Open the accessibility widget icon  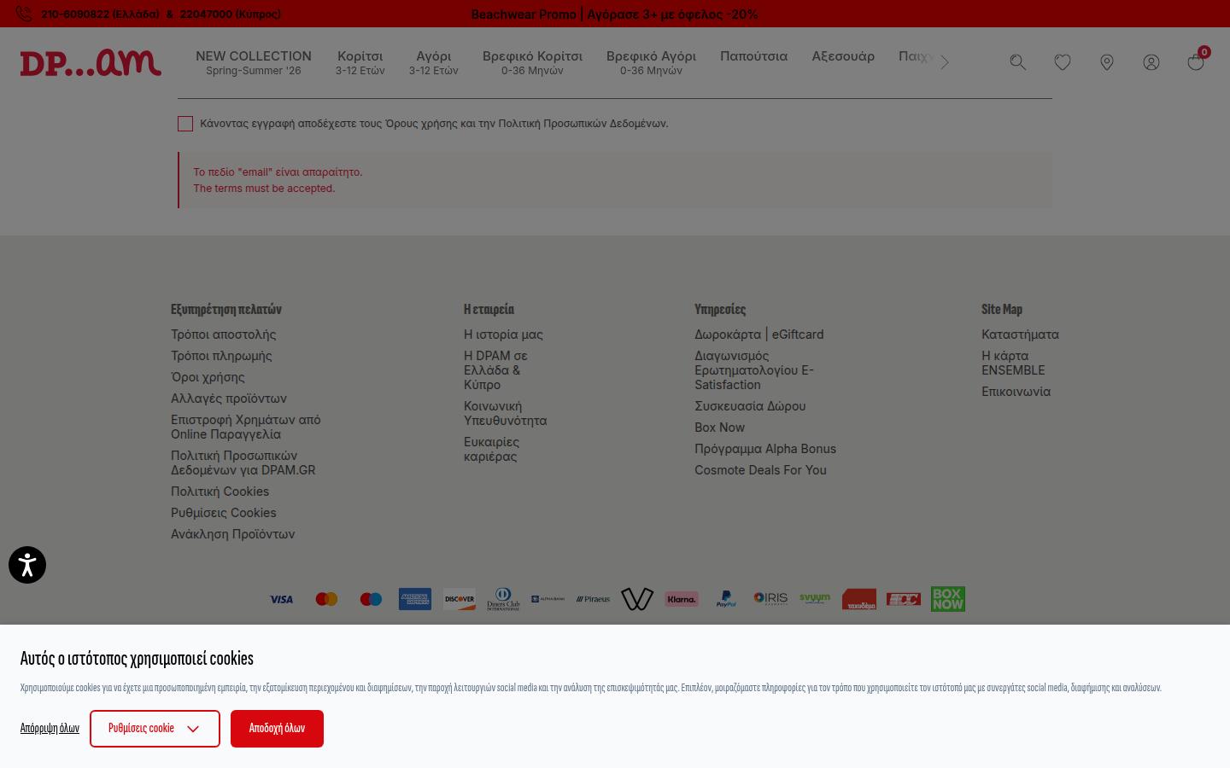point(27,565)
